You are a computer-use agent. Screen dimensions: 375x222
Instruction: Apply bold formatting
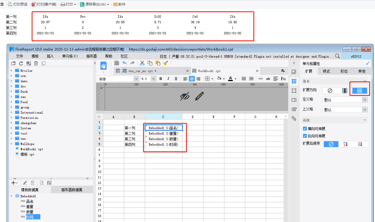161,79
